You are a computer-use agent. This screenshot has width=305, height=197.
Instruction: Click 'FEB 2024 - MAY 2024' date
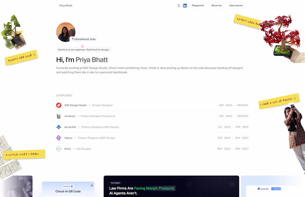[x=233, y=138]
